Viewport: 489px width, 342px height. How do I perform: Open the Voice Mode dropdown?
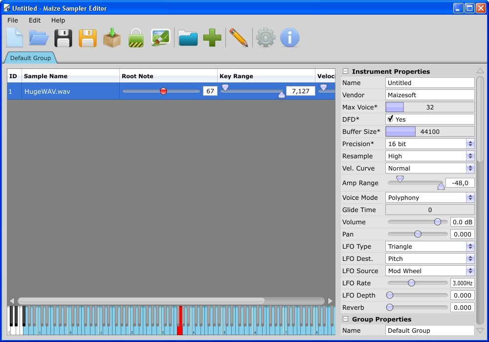click(469, 197)
